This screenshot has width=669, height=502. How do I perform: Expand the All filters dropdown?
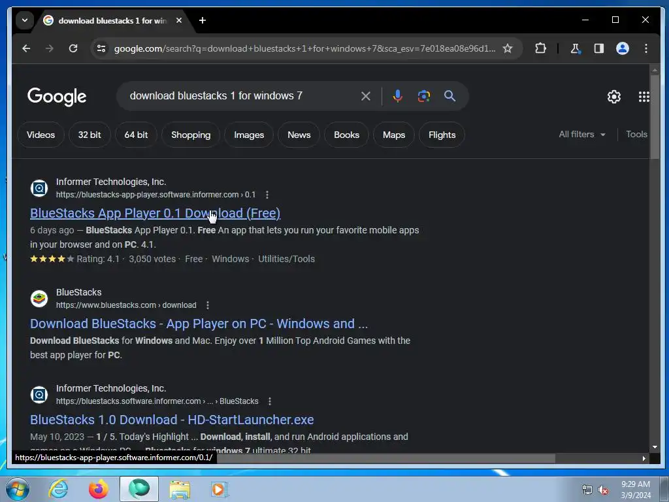tap(582, 135)
